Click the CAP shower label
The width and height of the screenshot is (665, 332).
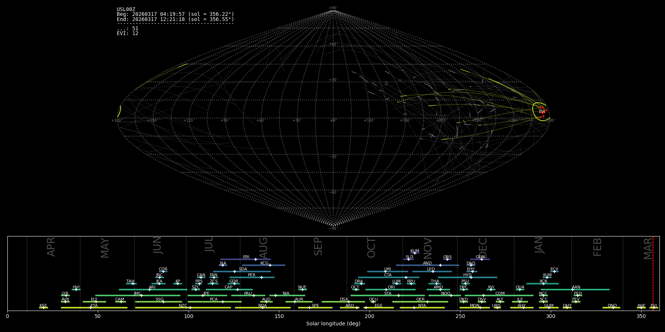point(228,287)
